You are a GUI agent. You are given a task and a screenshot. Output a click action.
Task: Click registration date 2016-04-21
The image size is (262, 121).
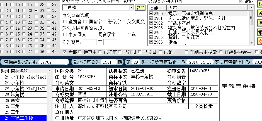click(200, 89)
